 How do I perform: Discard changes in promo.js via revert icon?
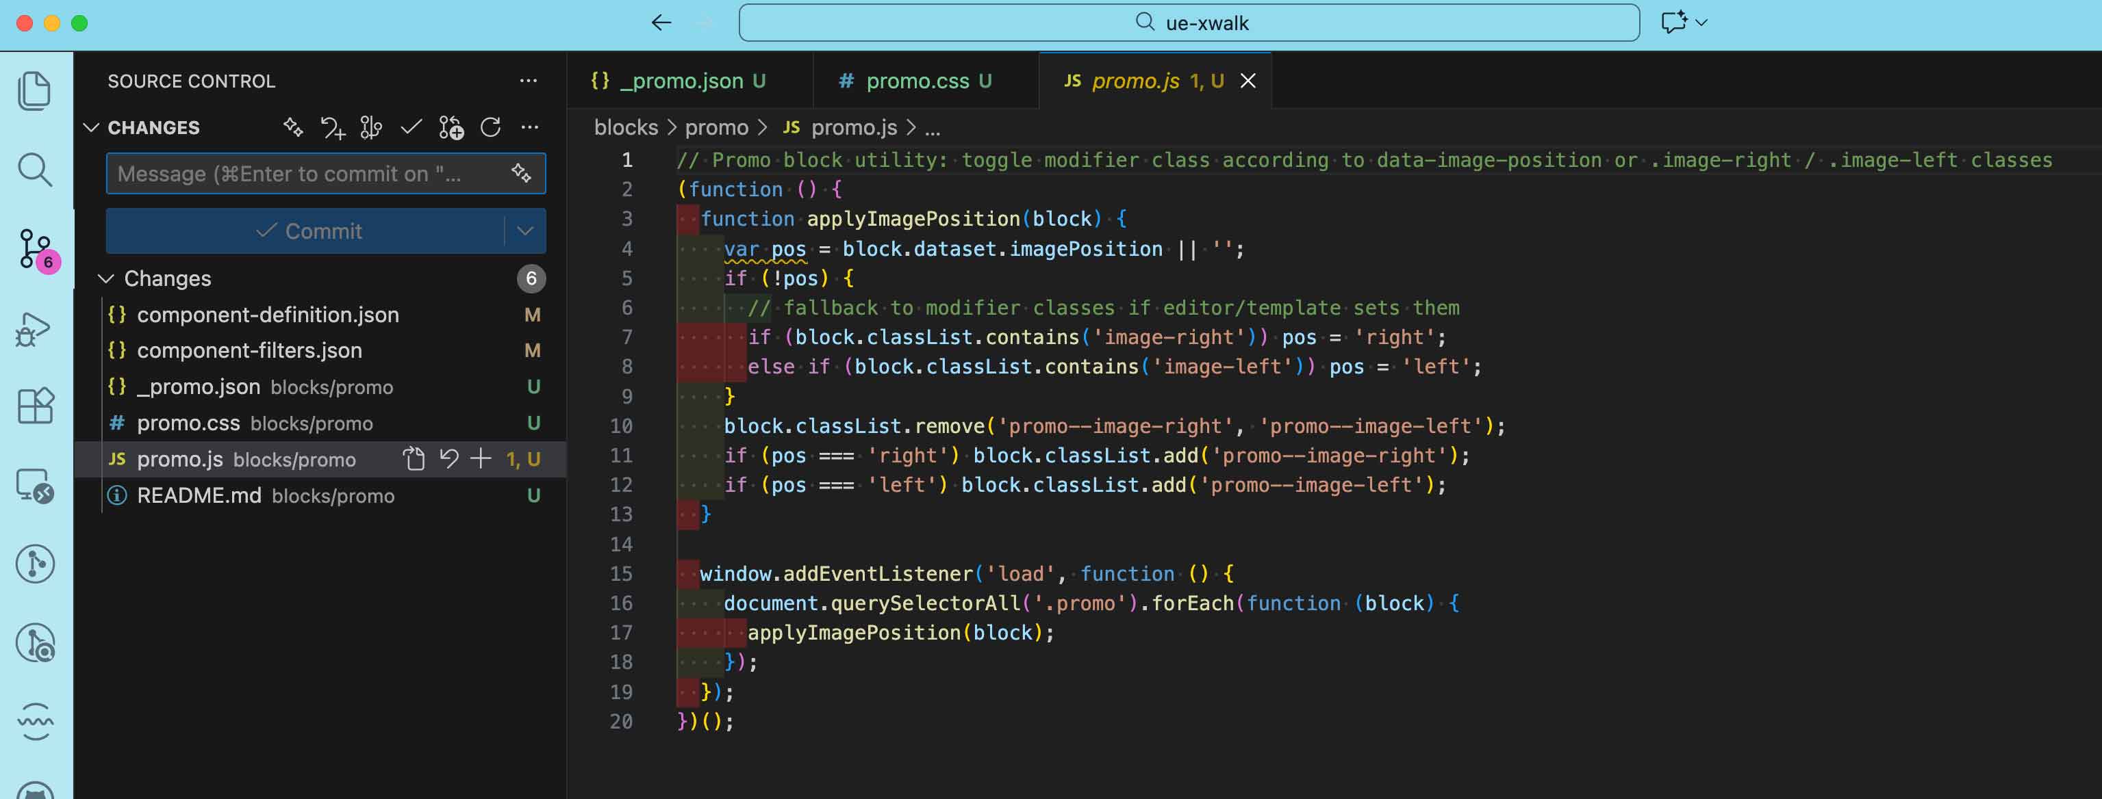click(447, 459)
